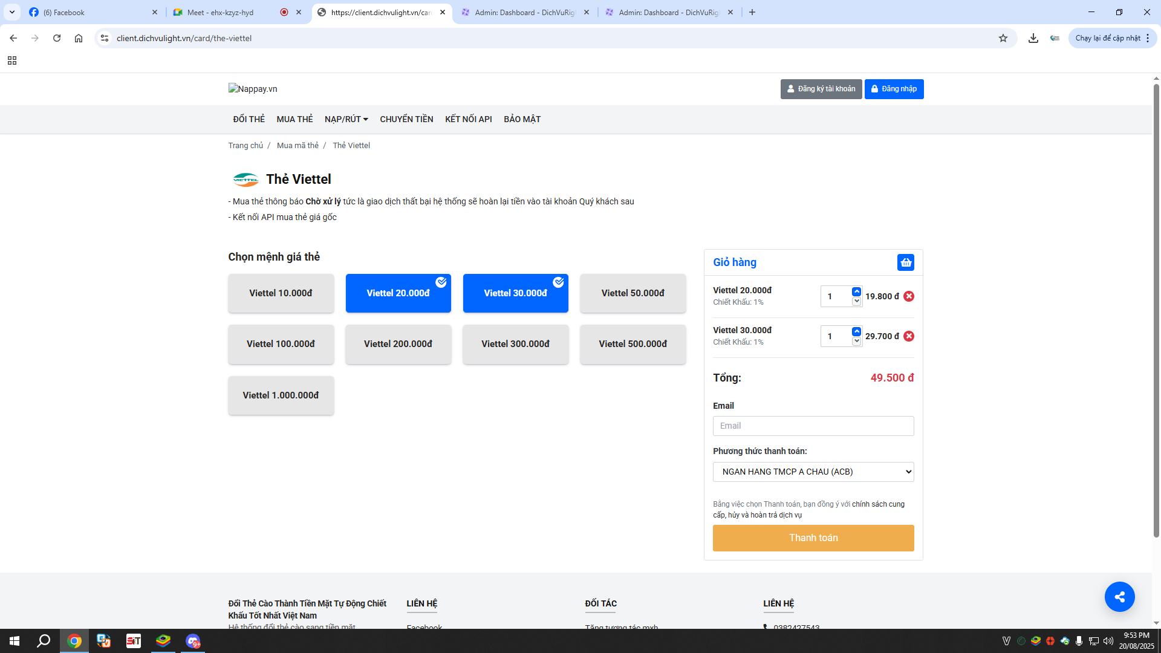1161x653 pixels.
Task: Click the Đăng ký tài khoản button
Action: (821, 89)
